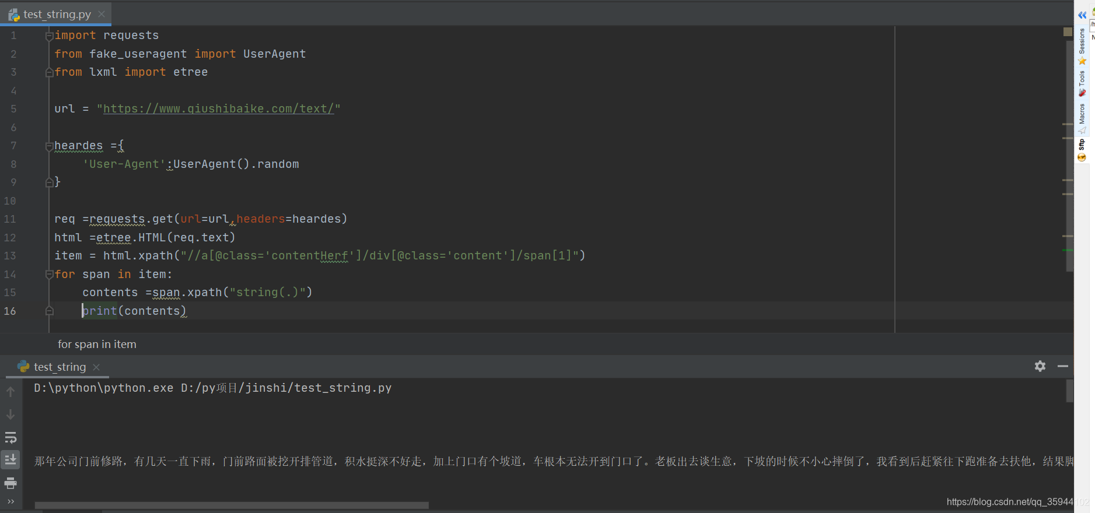Click the inspection status indicator in the editor's top-right corner

click(x=1068, y=31)
